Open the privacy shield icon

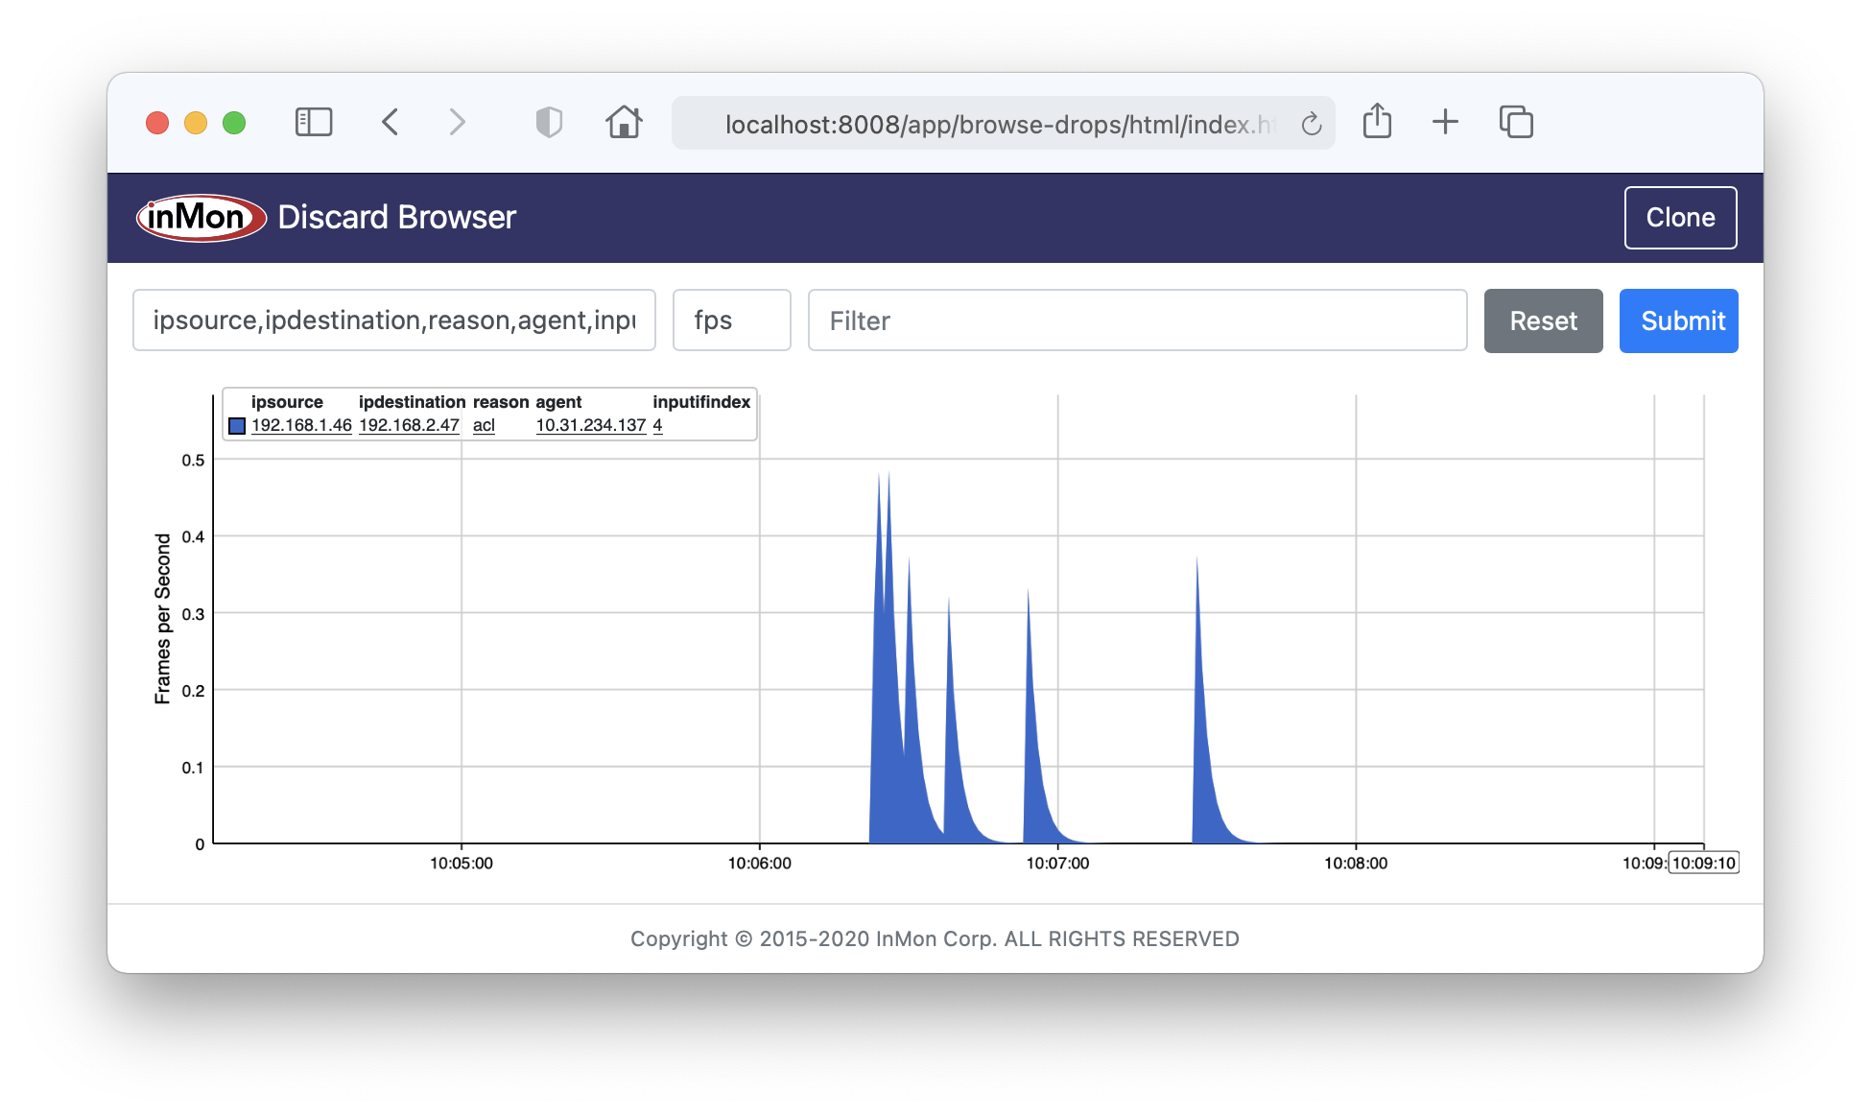coord(548,122)
